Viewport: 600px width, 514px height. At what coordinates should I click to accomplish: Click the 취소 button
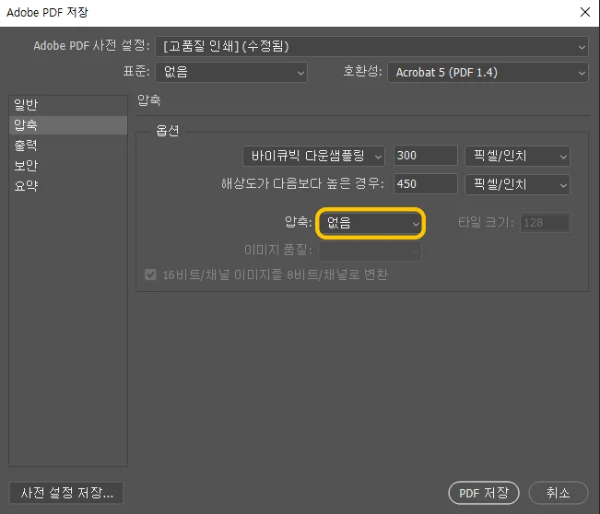point(559,493)
